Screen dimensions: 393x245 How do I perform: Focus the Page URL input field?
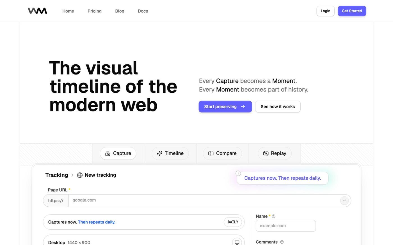[x=204, y=200]
